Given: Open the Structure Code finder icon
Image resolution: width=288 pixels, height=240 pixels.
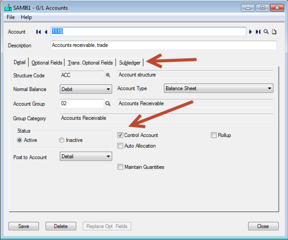Looking at the screenshot, I should pos(108,75).
